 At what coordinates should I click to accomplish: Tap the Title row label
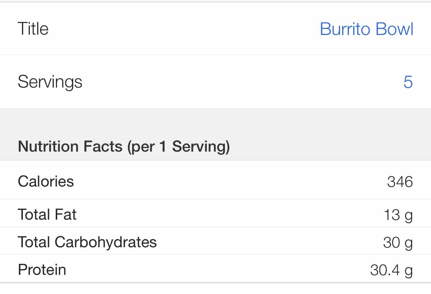33,29
